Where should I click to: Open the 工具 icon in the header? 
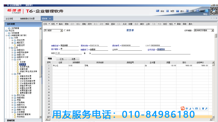point(188,11)
